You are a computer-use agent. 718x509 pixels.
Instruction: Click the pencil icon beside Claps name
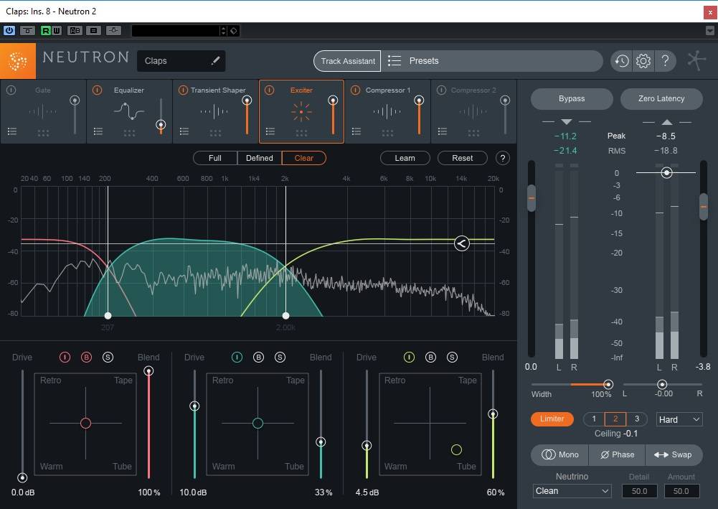pos(215,61)
